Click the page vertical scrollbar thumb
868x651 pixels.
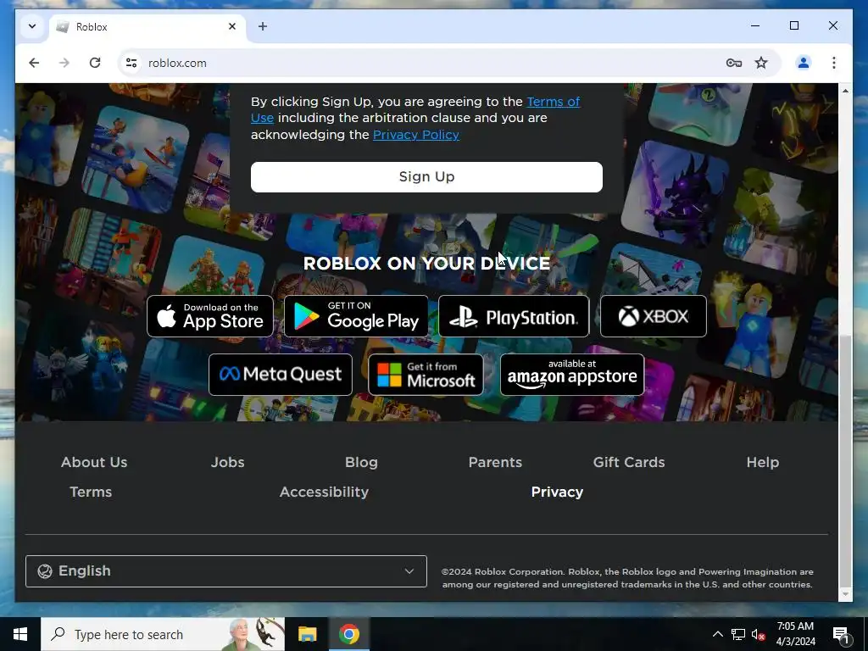click(x=845, y=459)
